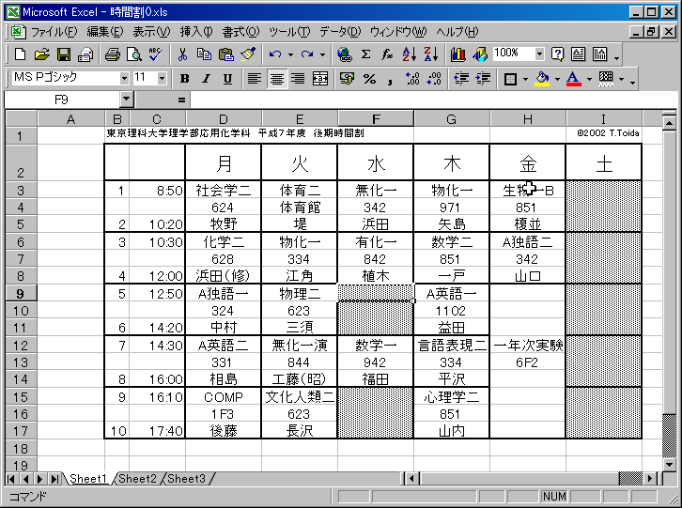Select row 9 header

click(21, 294)
